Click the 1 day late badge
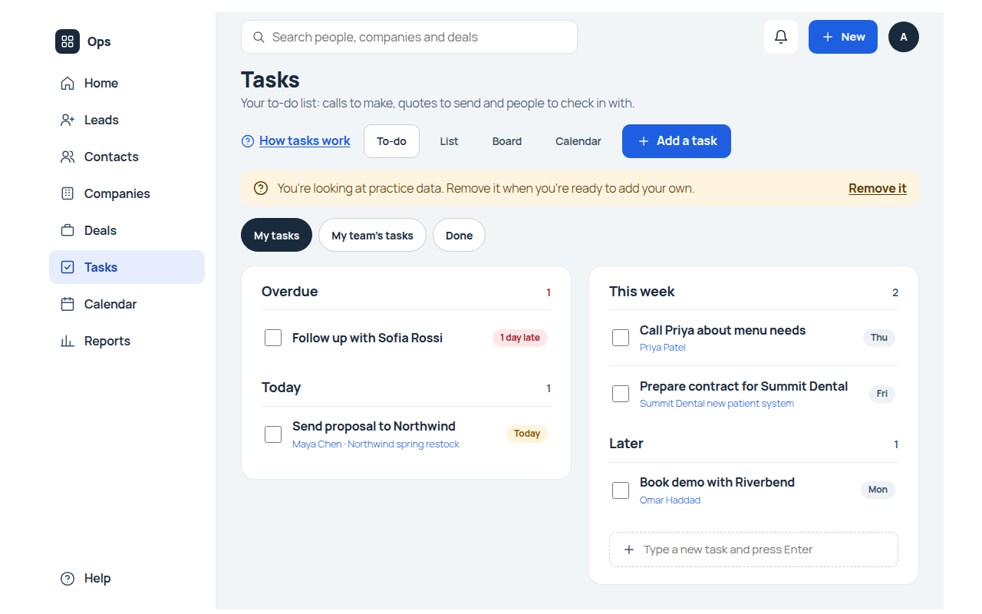The height and width of the screenshot is (614, 982). tap(520, 338)
